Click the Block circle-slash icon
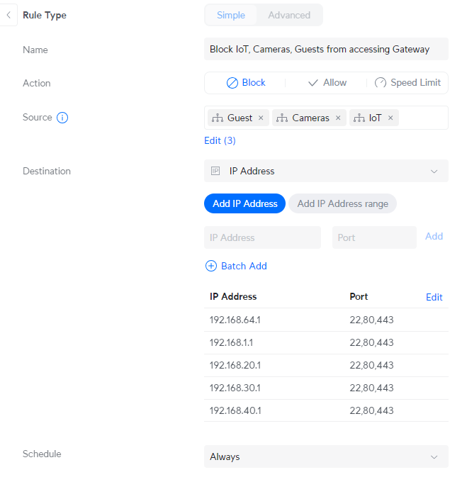Viewport: 467px width, 482px height. (x=232, y=83)
